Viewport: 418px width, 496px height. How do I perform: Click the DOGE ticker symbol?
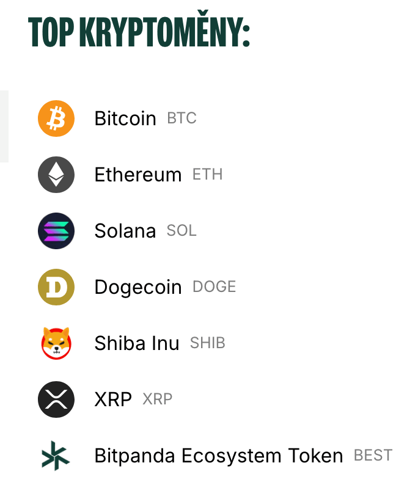click(x=214, y=287)
